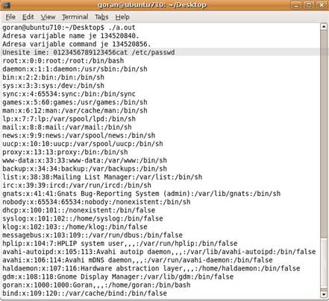Click the line 'sync:x:4:65534:sync:/bin:/bin/sync'
Screen dimensions: 329x301
click(69, 94)
